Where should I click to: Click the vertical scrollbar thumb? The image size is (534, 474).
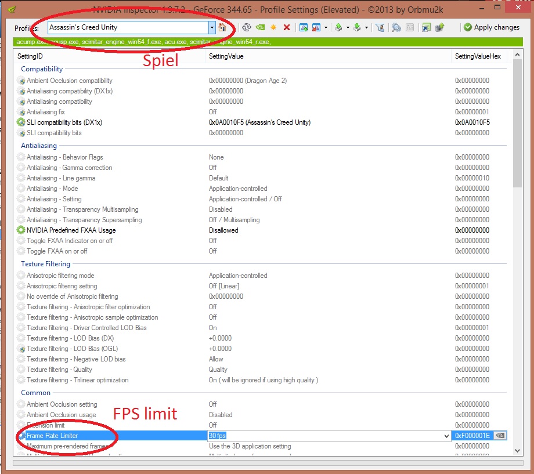517,123
